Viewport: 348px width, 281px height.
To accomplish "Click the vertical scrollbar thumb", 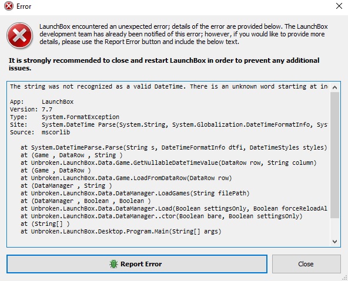I will (334, 155).
